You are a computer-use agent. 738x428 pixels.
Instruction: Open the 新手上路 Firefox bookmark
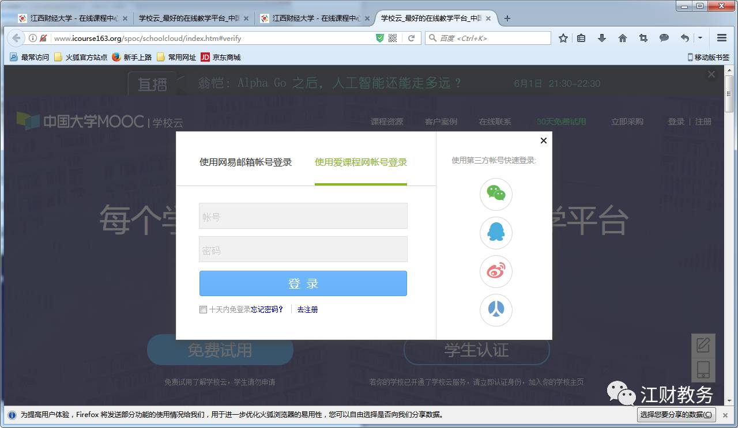click(131, 57)
